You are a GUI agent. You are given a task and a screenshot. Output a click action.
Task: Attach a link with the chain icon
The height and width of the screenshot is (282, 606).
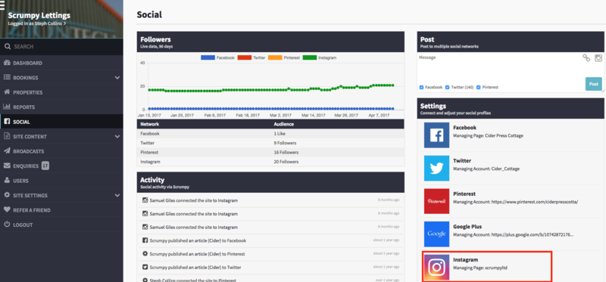(x=586, y=58)
